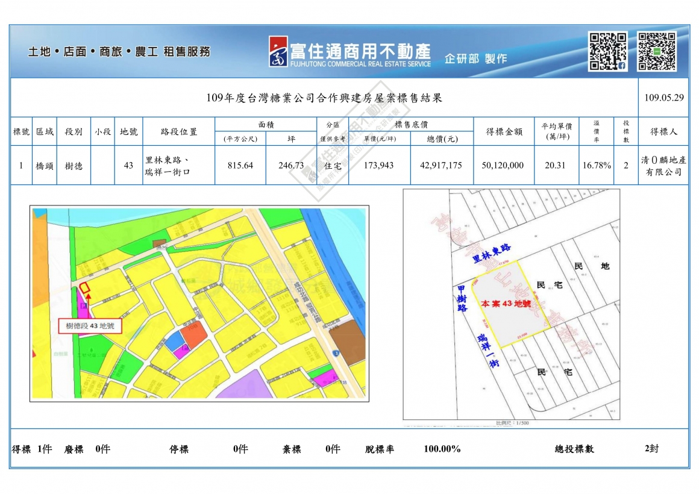
Task: Click the date '109.05.29'
Action: (664, 98)
